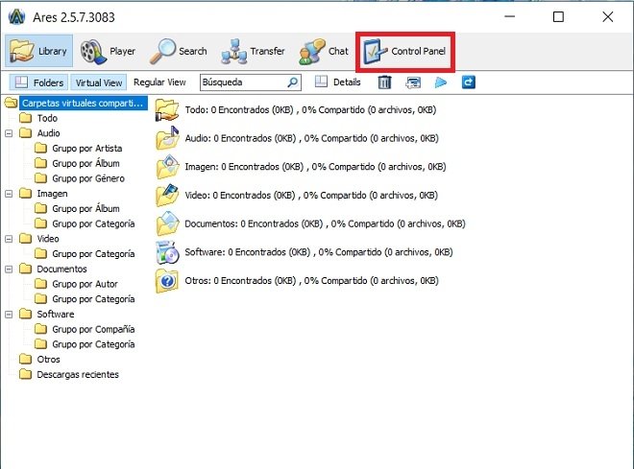Click the Documentos folder icon in list
This screenshot has width=634, height=469.
tap(167, 223)
